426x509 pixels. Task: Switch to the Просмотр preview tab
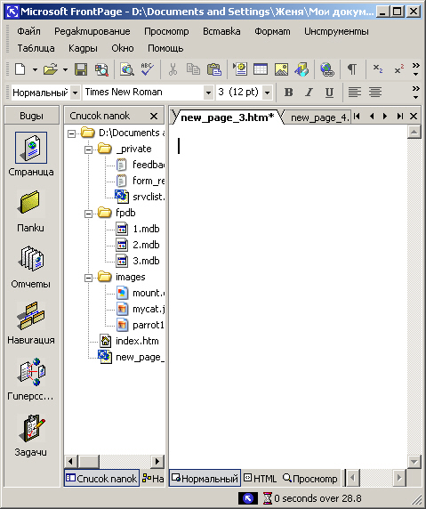point(310,479)
